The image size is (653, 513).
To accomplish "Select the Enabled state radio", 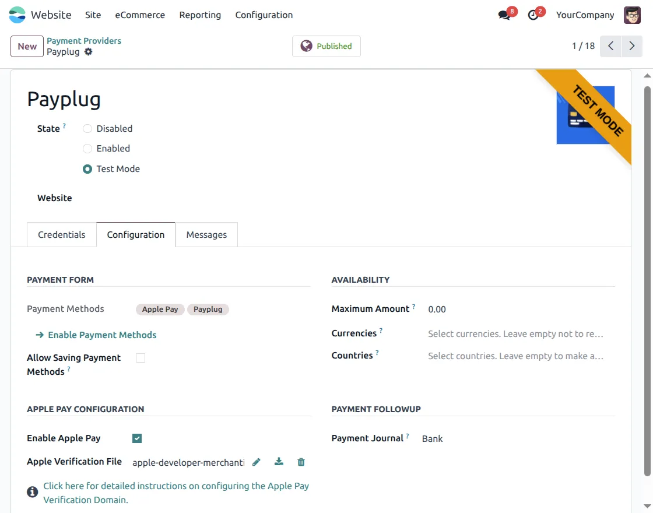I will tap(87, 149).
